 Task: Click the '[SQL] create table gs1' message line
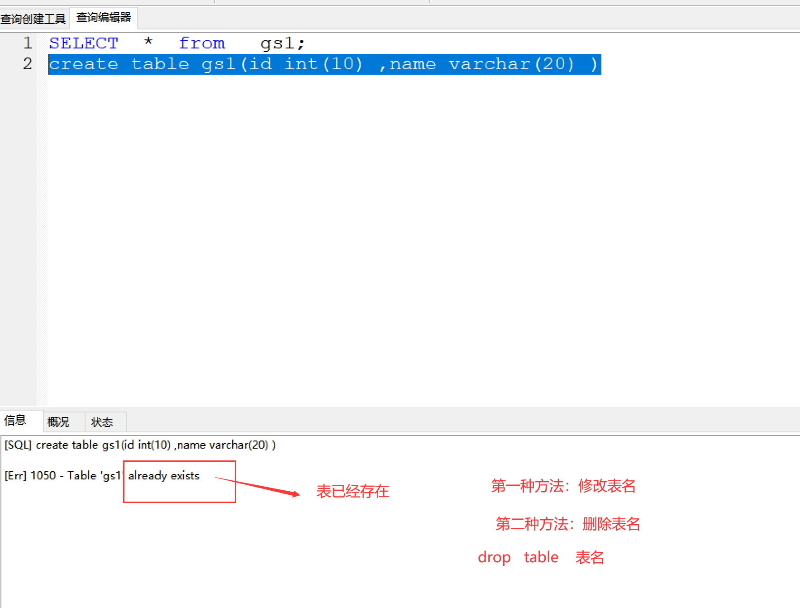[140, 445]
